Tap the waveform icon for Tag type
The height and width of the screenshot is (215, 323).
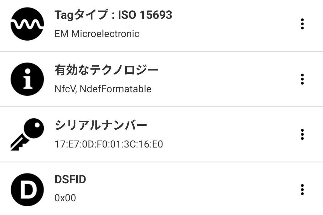(x=27, y=24)
